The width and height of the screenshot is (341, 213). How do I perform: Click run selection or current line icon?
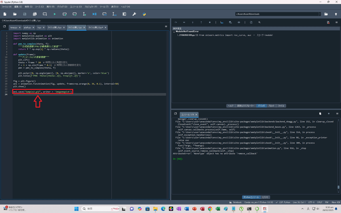coord(84,14)
